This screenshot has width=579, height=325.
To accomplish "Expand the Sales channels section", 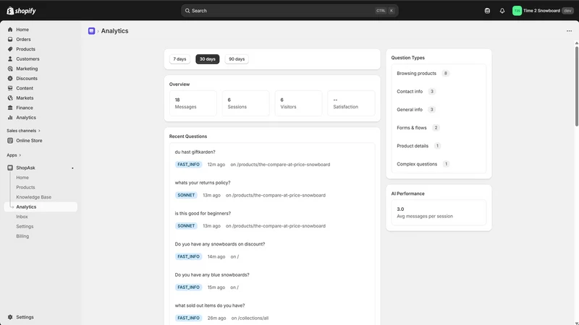I will pyautogui.click(x=23, y=131).
